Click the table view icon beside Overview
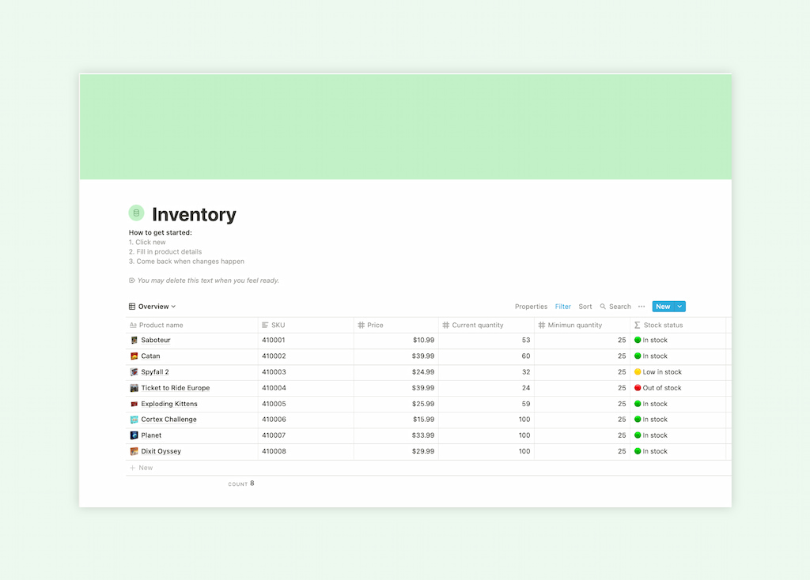 (x=131, y=306)
